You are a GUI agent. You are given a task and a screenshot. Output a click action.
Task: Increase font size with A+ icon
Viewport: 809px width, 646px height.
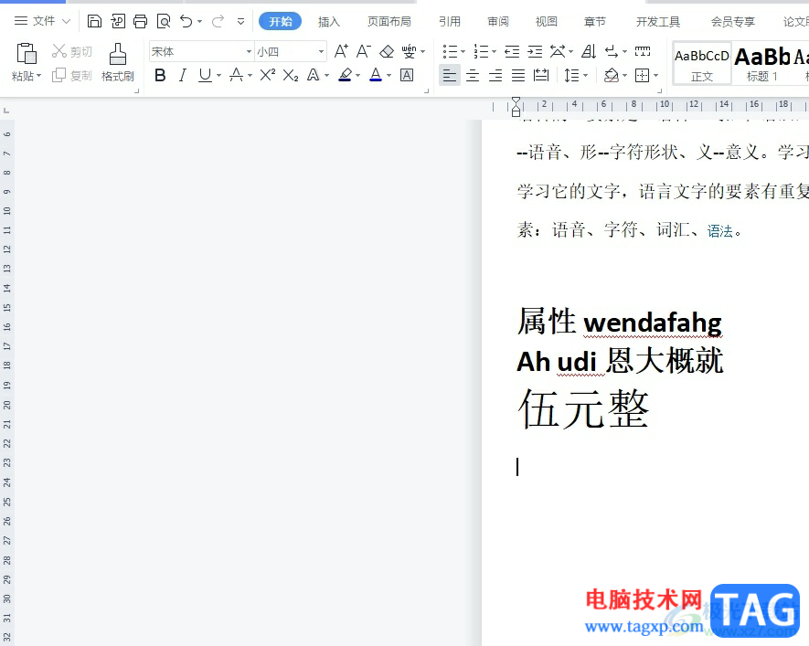coord(341,51)
